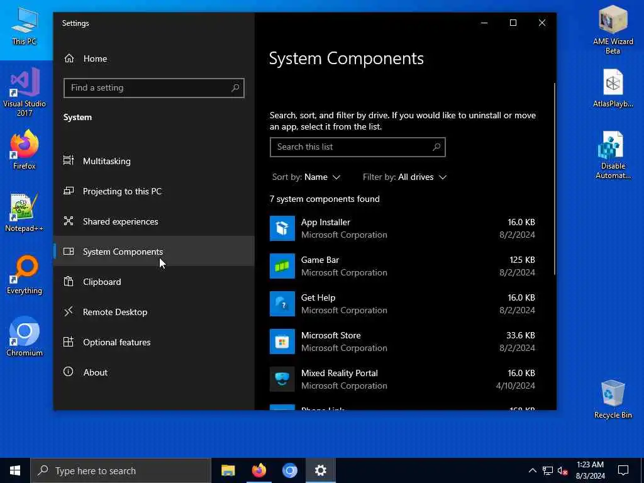Select the Game Bar app icon
The image size is (644, 483).
(x=282, y=266)
